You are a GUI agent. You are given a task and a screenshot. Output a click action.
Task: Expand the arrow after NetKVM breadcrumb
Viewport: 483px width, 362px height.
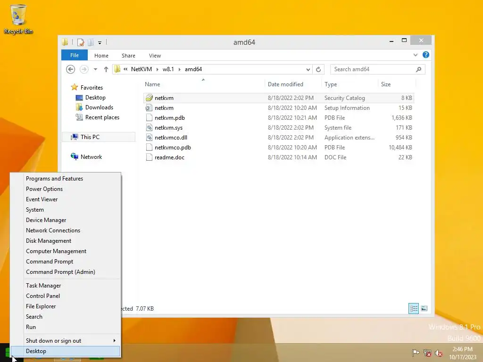click(x=158, y=69)
